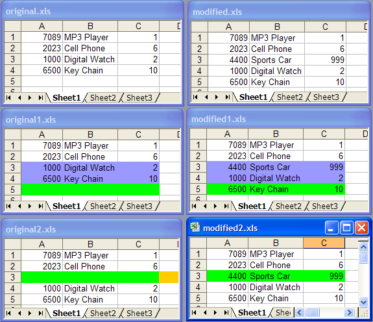Screen dimensions: 373x322
Task: Click horizontal scrollbar thumb in modified2.xls
Action: click(x=313, y=312)
